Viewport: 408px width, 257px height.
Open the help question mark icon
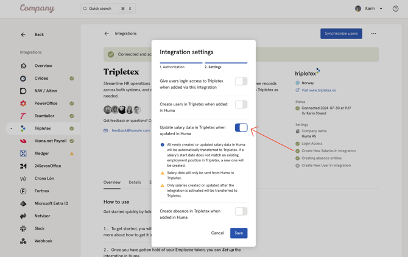click(395, 9)
